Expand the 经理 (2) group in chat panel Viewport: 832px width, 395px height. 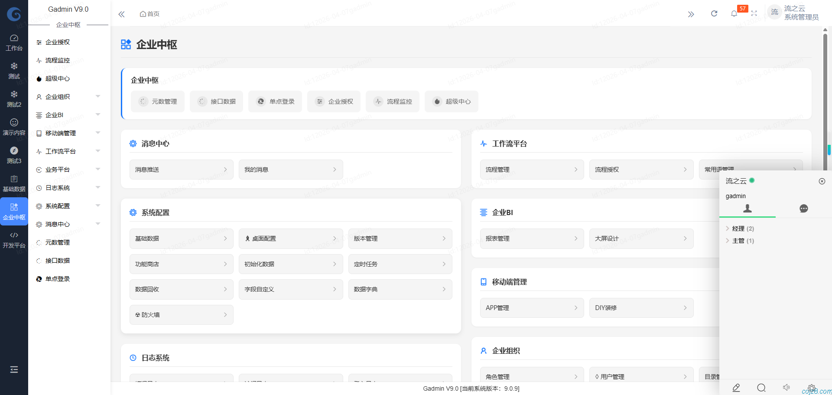click(739, 229)
